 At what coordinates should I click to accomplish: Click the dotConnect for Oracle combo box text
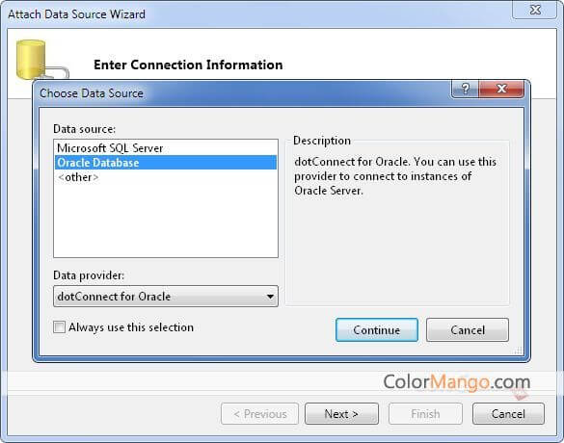(114, 297)
